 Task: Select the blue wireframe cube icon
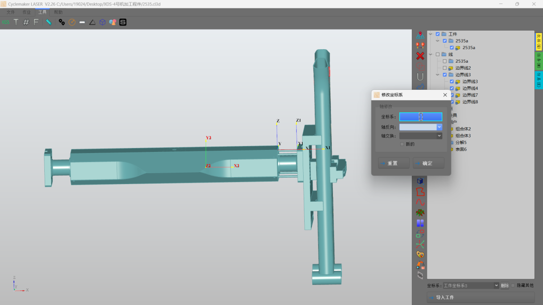[x=103, y=23]
